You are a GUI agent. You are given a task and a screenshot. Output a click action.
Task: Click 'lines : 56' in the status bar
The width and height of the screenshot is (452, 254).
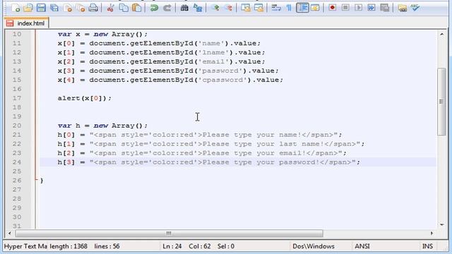coord(107,246)
